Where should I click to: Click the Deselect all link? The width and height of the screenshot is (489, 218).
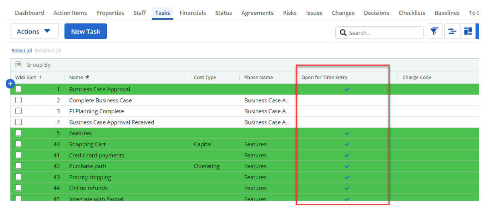(48, 50)
